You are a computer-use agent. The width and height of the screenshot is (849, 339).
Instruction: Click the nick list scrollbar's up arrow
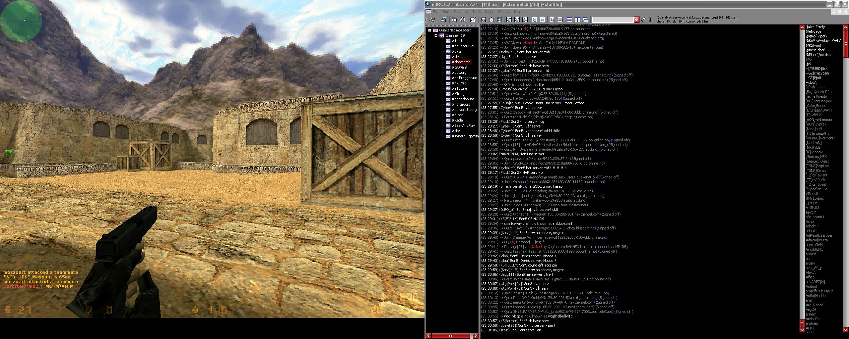845,27
